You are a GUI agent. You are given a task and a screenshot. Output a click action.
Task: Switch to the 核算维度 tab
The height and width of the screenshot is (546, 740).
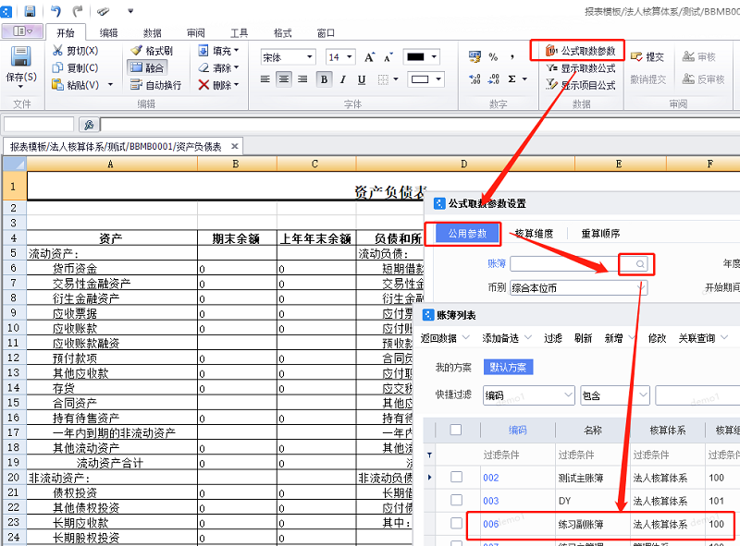pyautogui.click(x=534, y=234)
